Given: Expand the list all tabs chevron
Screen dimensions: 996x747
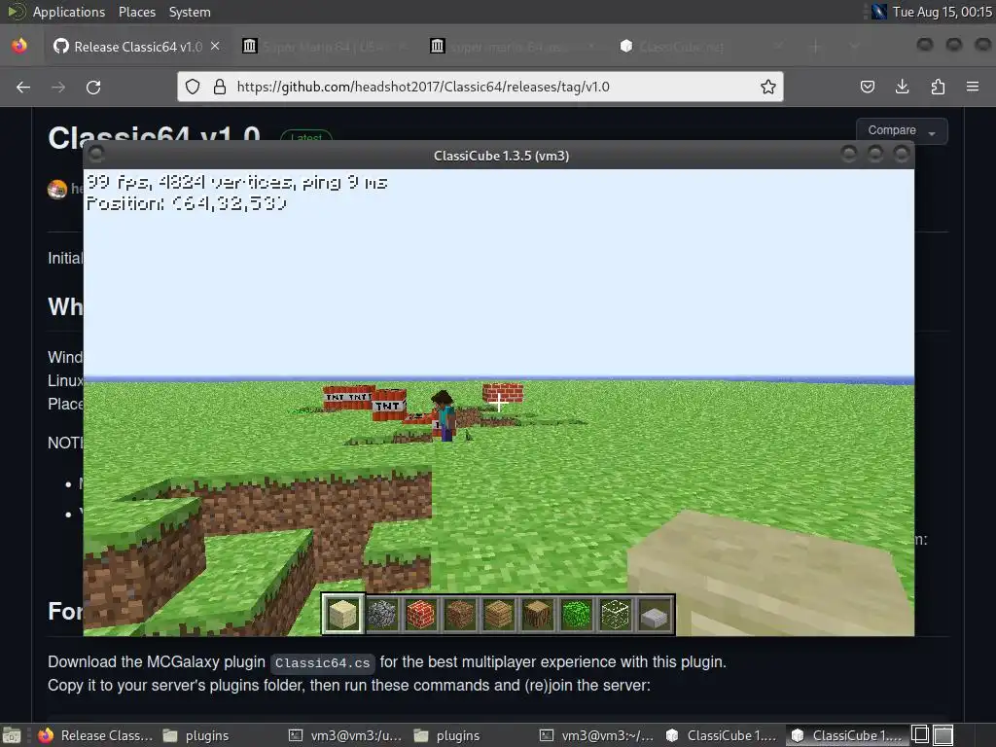Looking at the screenshot, I should click(854, 47).
